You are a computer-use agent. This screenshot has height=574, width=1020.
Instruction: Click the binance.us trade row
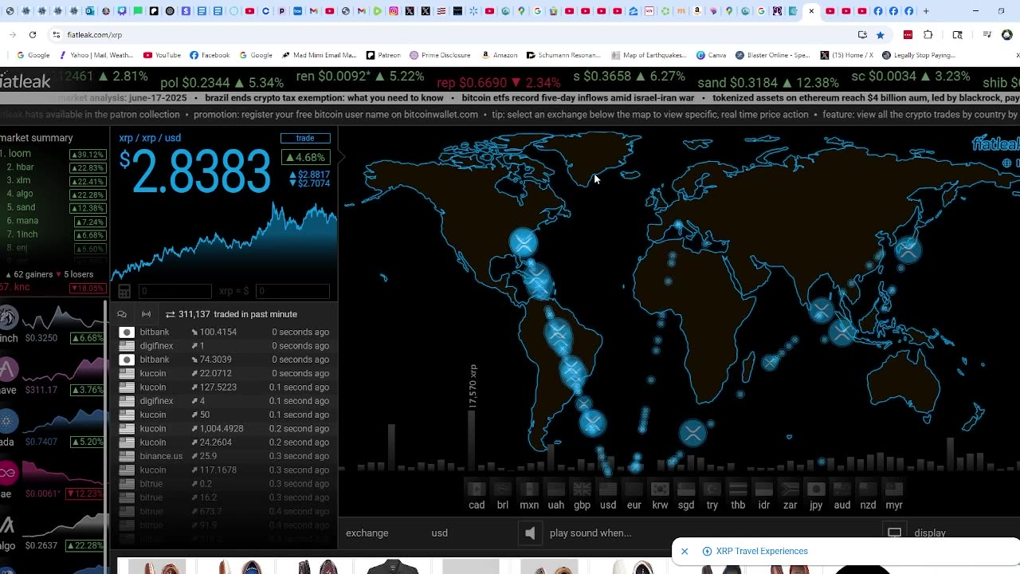224,456
